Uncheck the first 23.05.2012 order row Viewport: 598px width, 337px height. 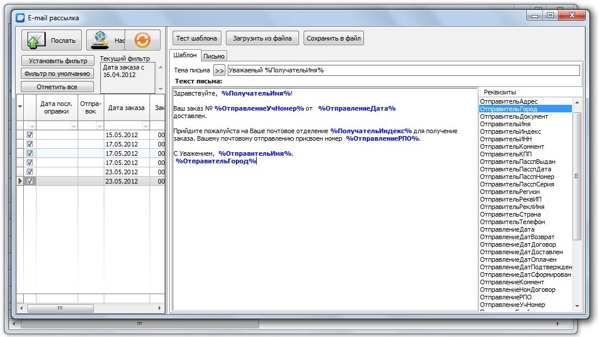coord(30,172)
